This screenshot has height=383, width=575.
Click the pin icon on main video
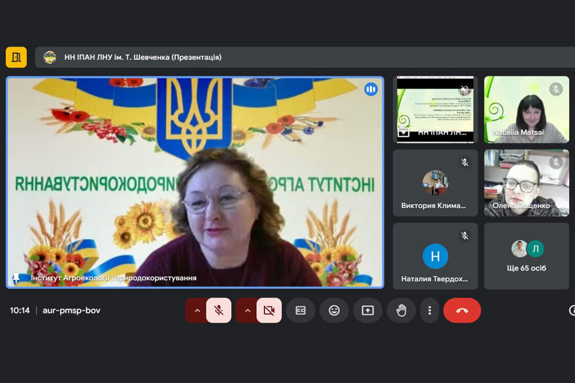click(x=16, y=278)
